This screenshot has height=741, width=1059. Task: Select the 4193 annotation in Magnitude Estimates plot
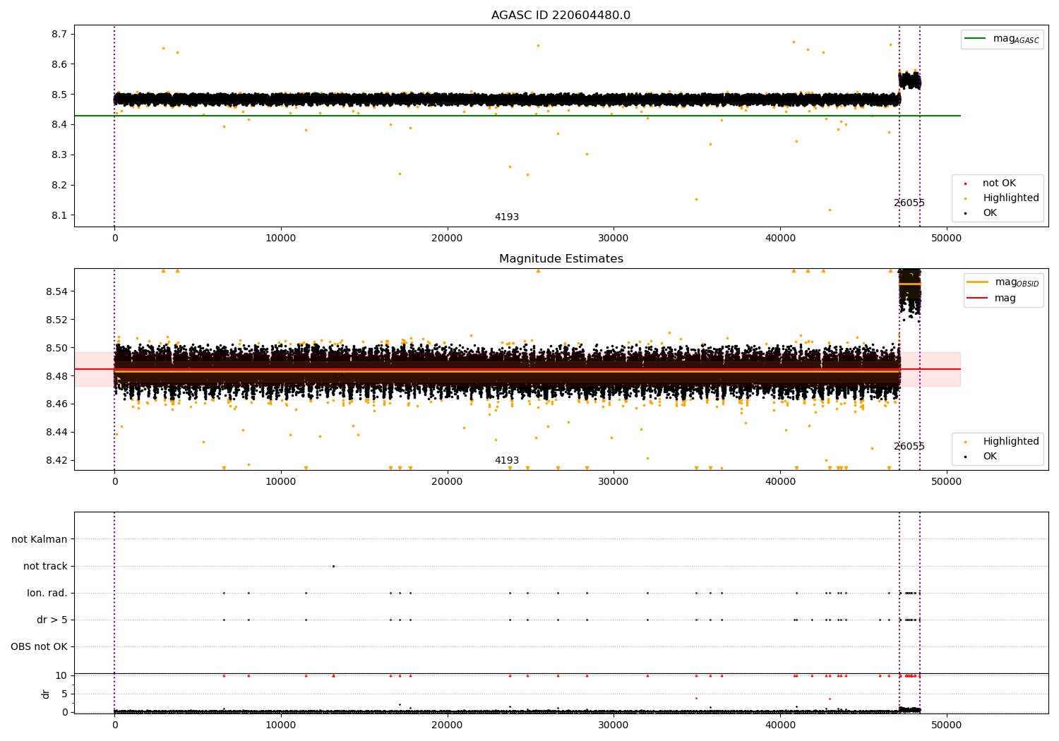(507, 461)
